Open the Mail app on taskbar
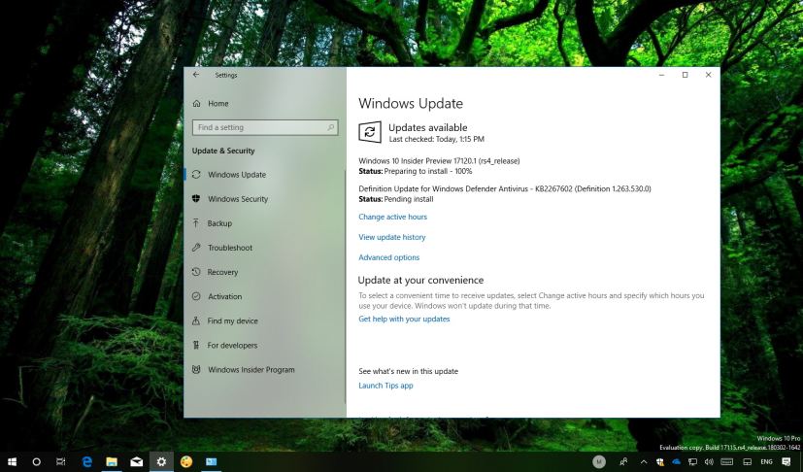This screenshot has width=803, height=472. [137, 461]
